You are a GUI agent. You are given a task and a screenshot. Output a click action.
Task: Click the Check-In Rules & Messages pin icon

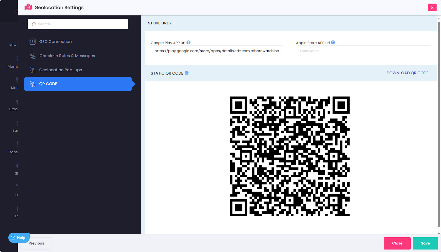[x=32, y=56]
